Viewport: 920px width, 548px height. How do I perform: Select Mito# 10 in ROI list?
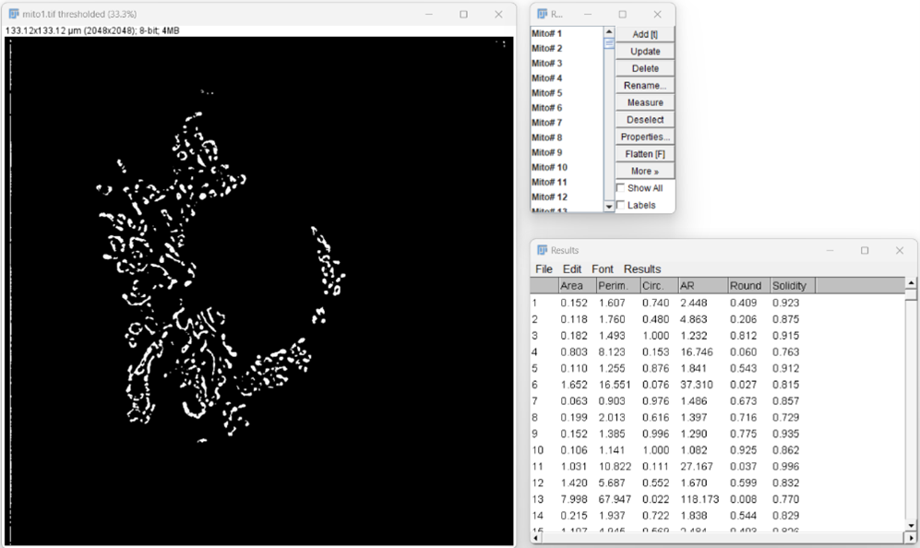coord(567,167)
